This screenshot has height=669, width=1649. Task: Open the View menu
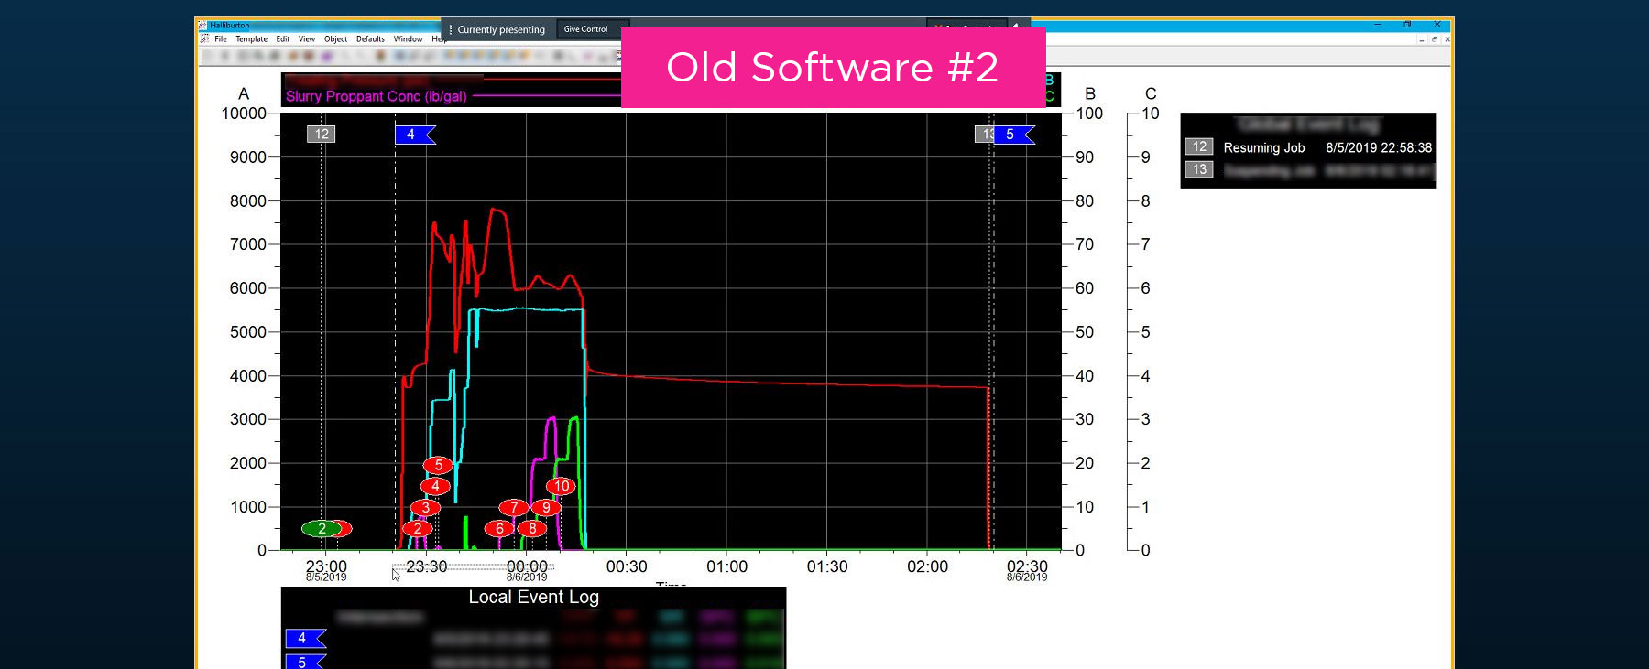307,39
